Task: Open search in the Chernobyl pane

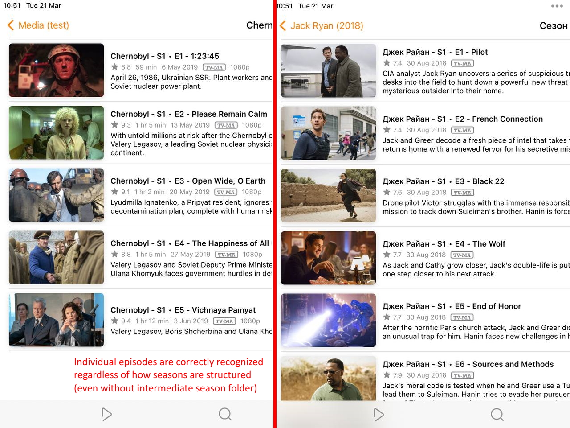Action: [225, 414]
